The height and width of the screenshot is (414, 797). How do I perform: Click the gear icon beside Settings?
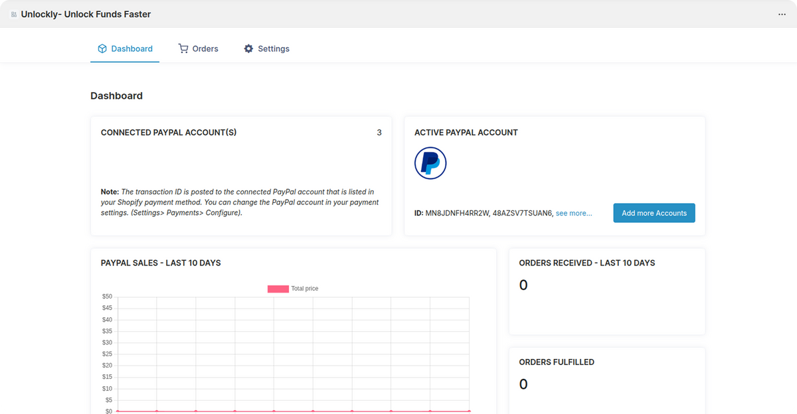(248, 48)
